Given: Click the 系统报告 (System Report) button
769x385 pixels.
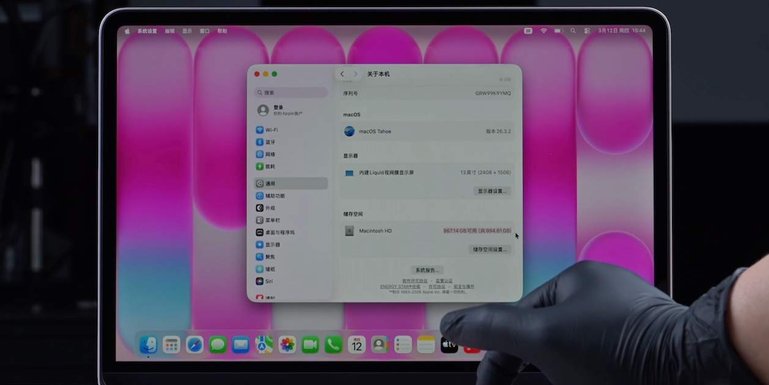Looking at the screenshot, I should click(428, 269).
